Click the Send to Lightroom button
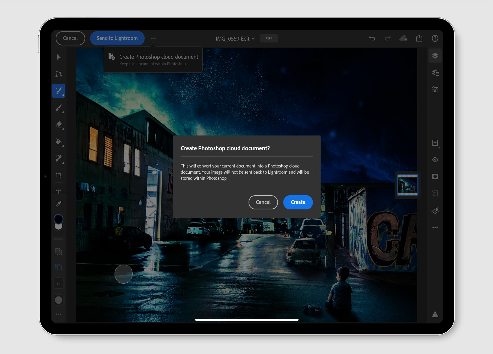The image size is (493, 354). 117,38
